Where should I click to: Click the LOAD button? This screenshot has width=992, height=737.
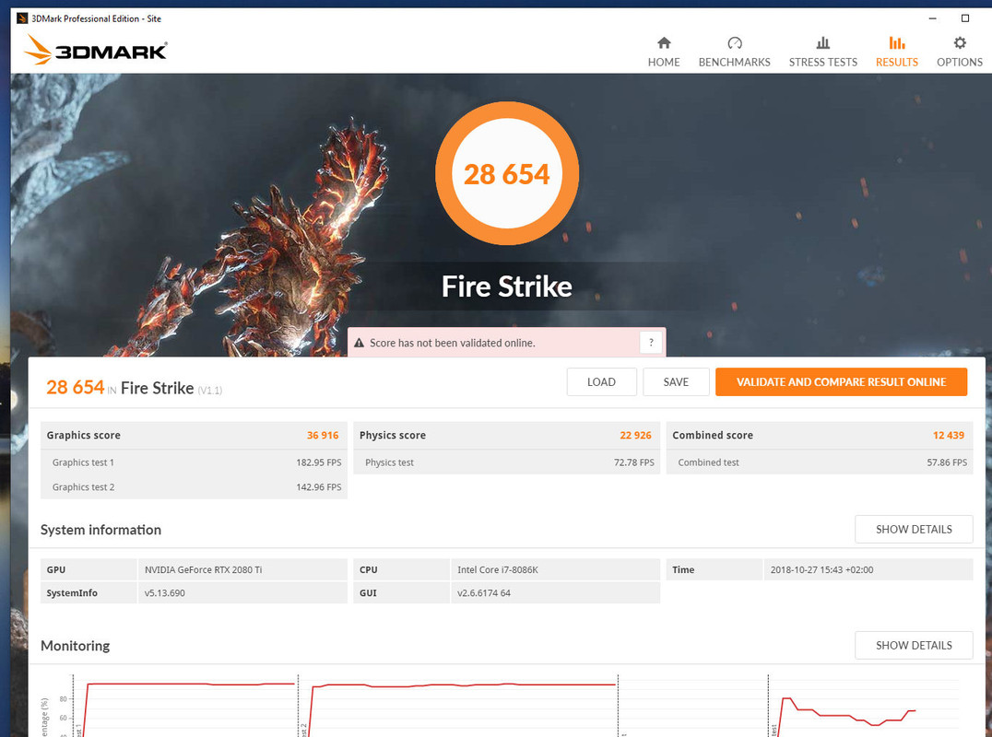click(x=601, y=381)
